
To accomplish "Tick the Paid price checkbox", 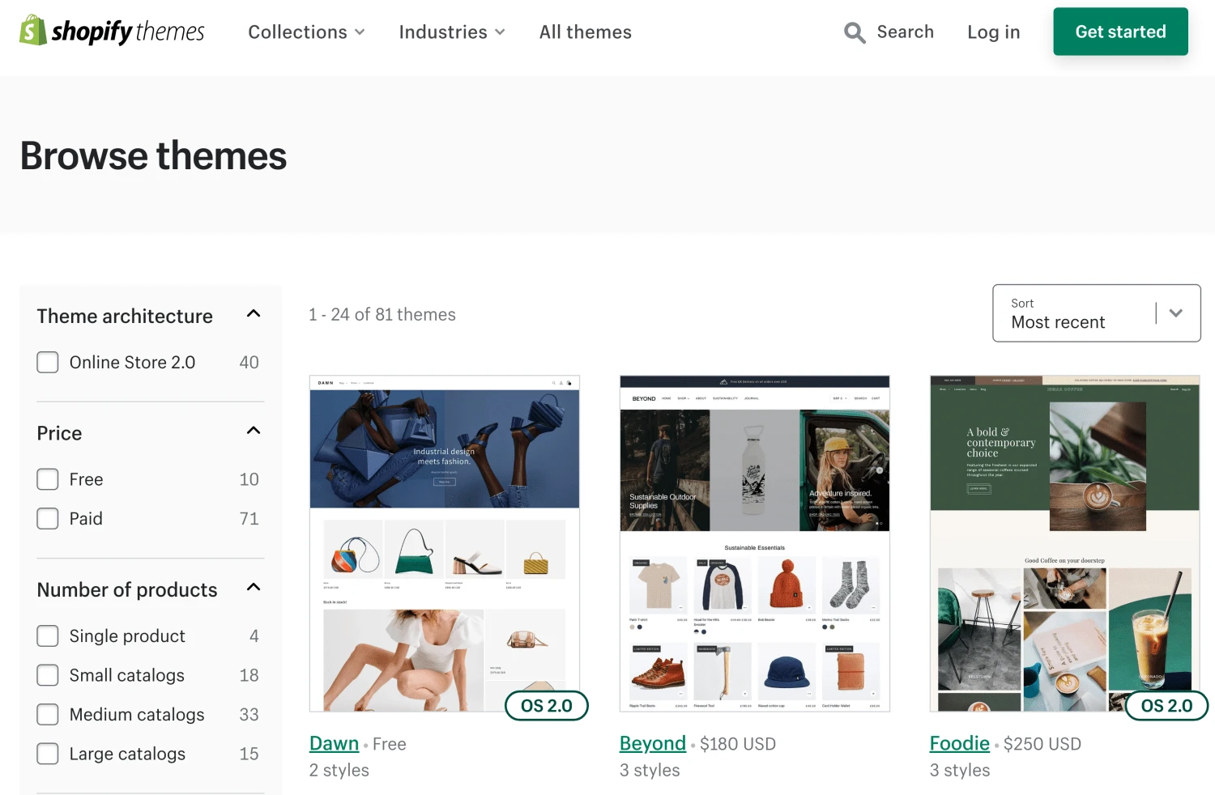I will tap(48, 519).
